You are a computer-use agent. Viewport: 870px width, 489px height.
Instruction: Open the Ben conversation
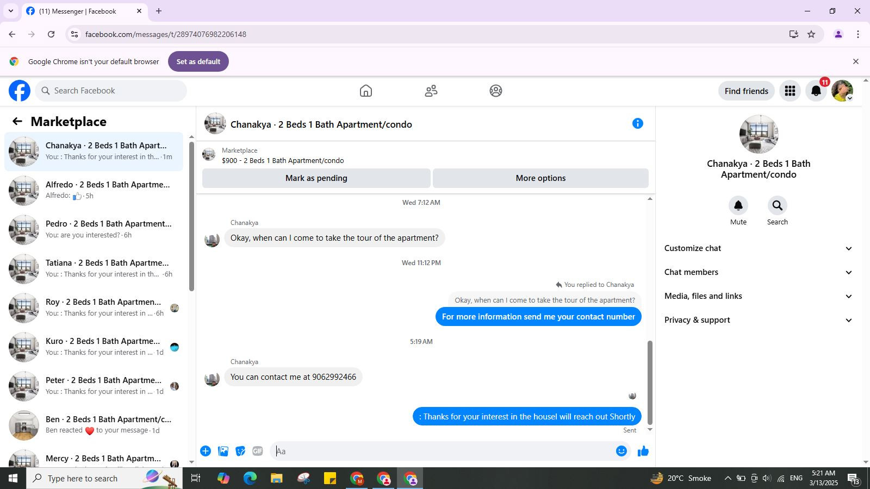point(94,425)
